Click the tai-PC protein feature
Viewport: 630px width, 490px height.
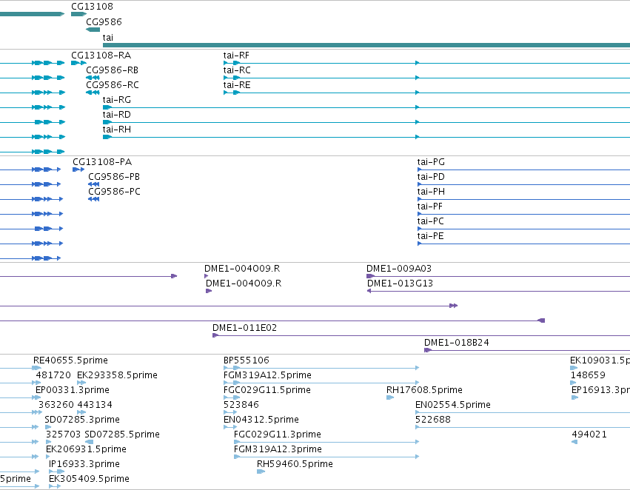(x=524, y=229)
